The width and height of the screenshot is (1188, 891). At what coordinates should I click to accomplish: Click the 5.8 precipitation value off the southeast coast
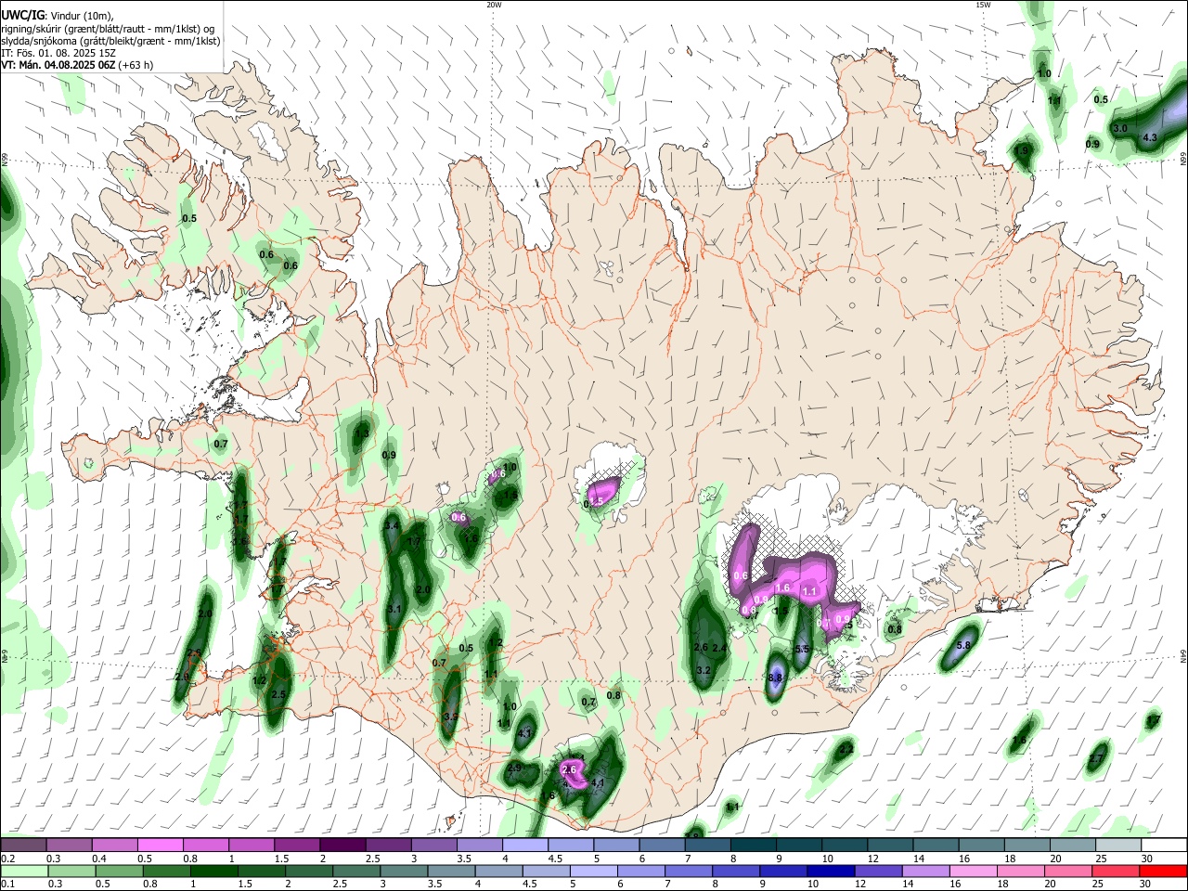pyautogui.click(x=963, y=645)
